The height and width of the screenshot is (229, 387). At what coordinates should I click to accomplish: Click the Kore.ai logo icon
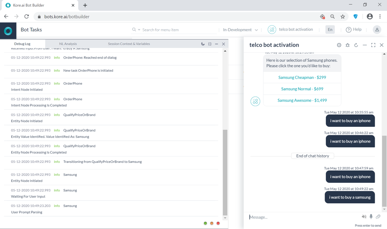8,31
